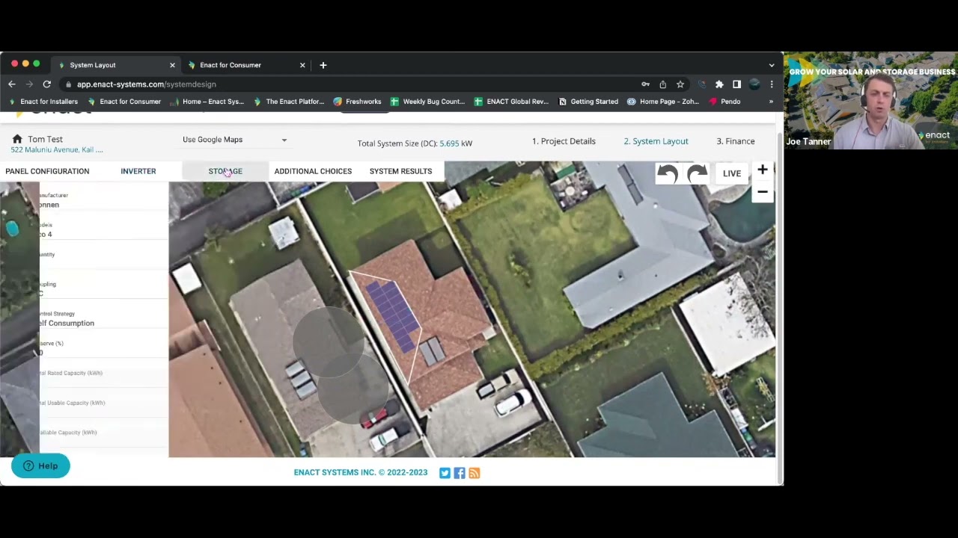
Task: Open the Control Strategy Self Consumption dropdown
Action: coord(103,319)
